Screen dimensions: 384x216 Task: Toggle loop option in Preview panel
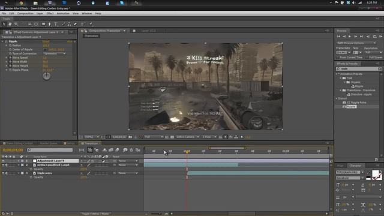[x=374, y=37]
